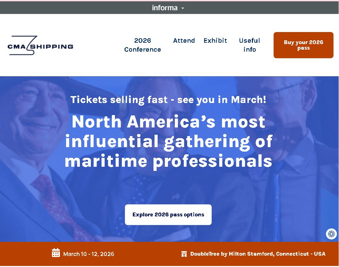The height and width of the screenshot is (267, 339).
Task: Expand the informa dropdown arrow
Action: click(x=182, y=8)
